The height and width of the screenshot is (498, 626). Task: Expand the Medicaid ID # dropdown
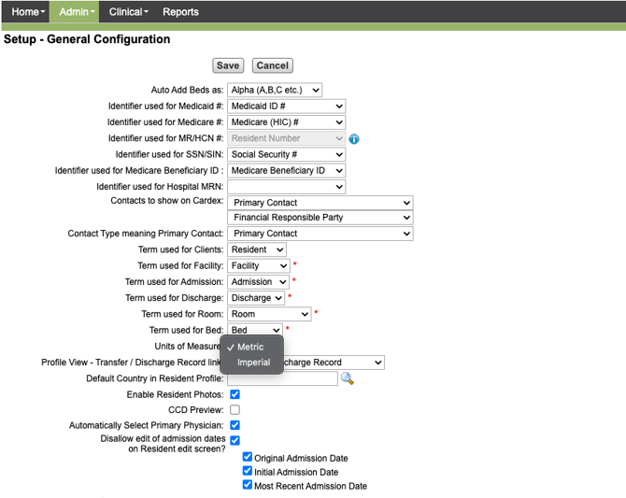coord(286,107)
